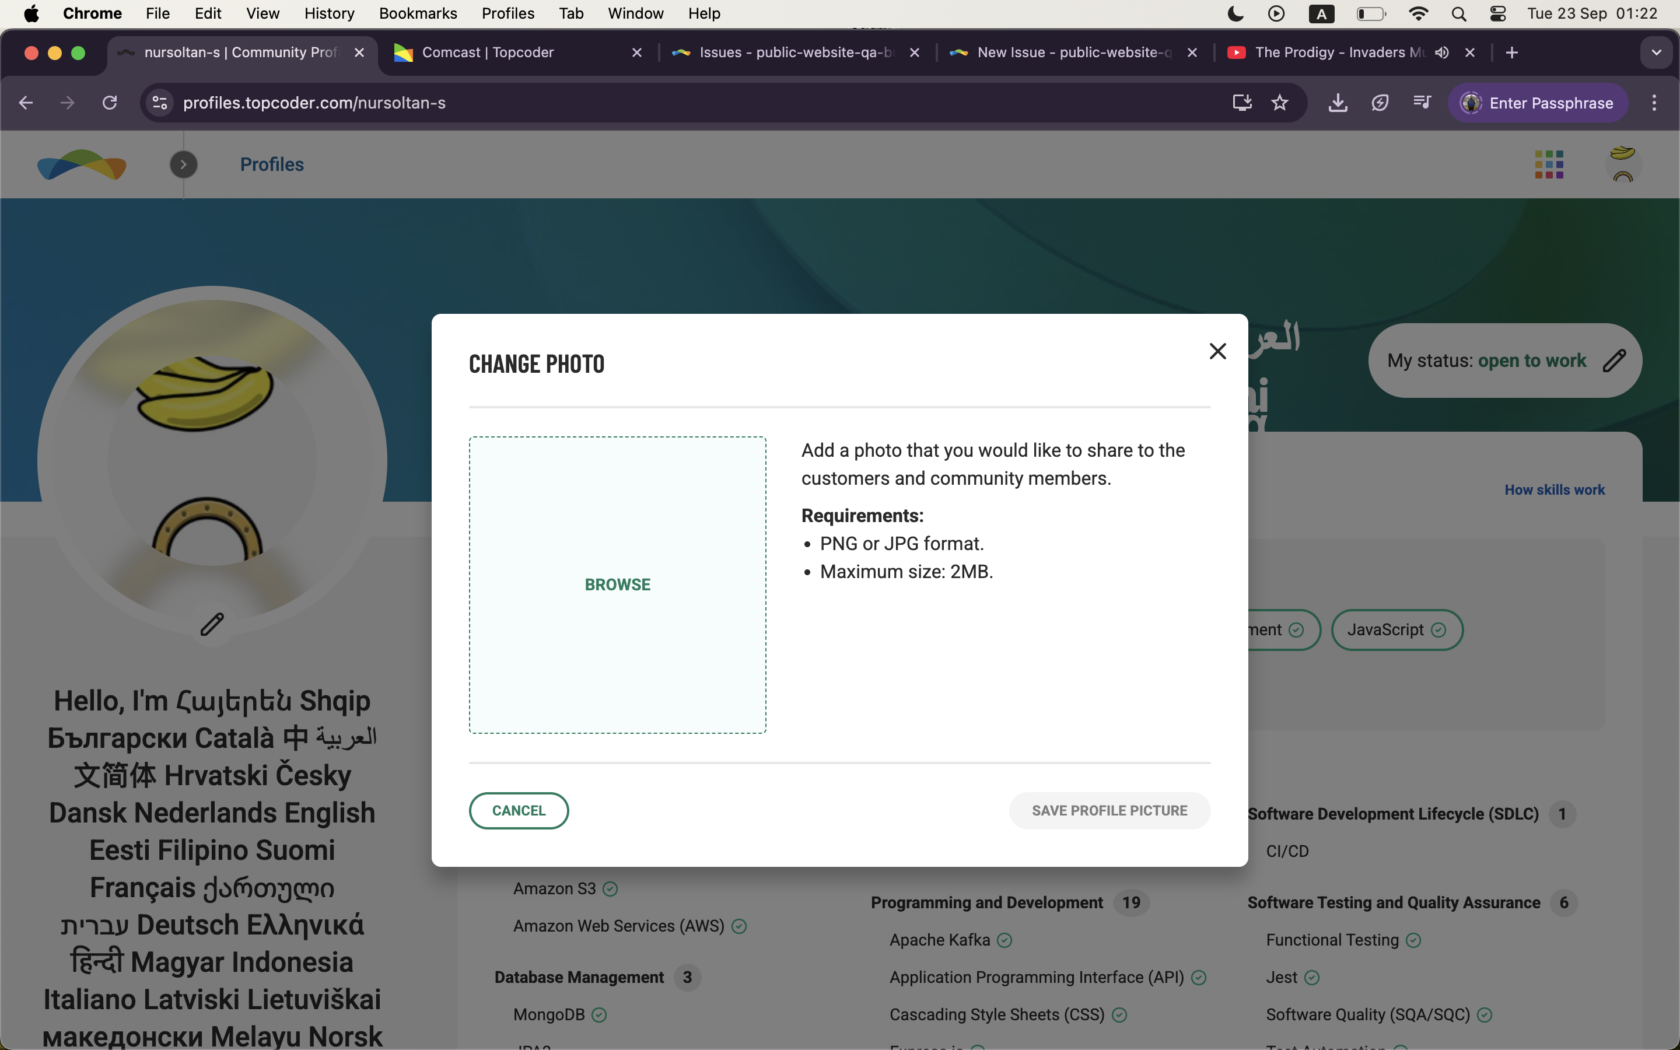Click the Cancel button
1680x1050 pixels.
[x=519, y=810]
